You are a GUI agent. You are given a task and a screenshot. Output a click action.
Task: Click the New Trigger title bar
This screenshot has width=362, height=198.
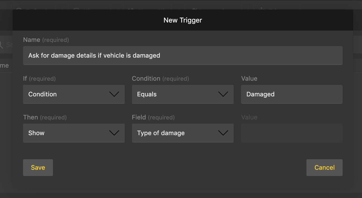(x=183, y=20)
